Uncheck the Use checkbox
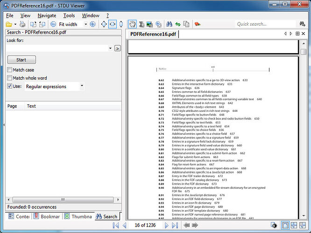The height and width of the screenshot is (233, 311). [9, 86]
